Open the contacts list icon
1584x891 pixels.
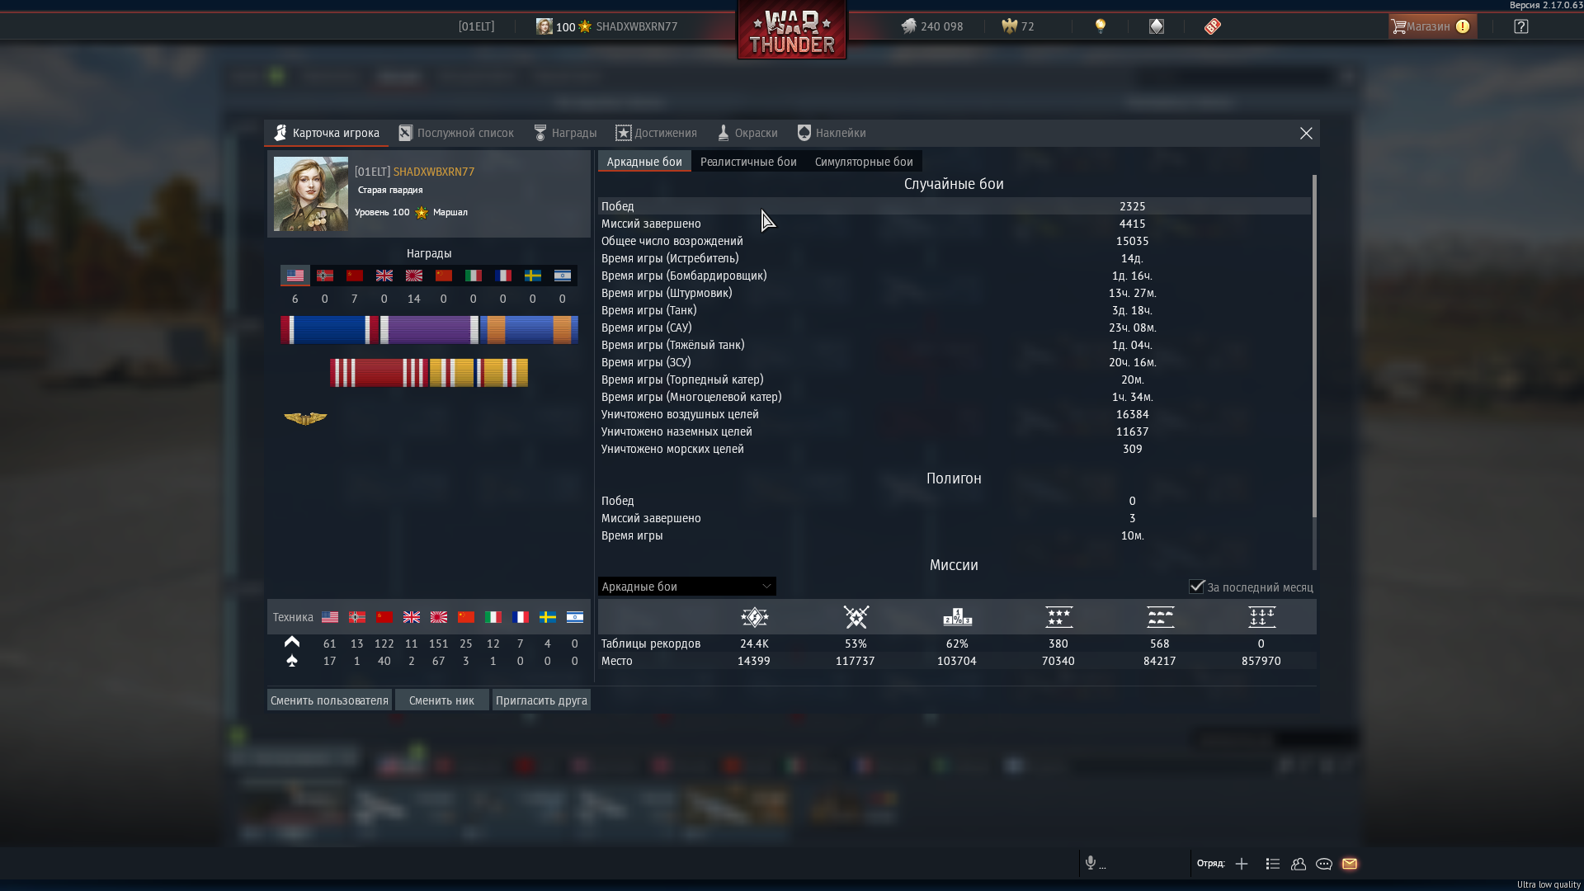click(x=1273, y=864)
